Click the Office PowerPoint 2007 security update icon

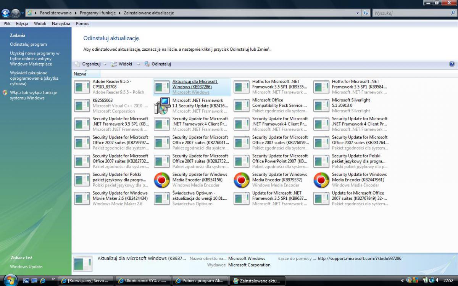click(x=241, y=161)
